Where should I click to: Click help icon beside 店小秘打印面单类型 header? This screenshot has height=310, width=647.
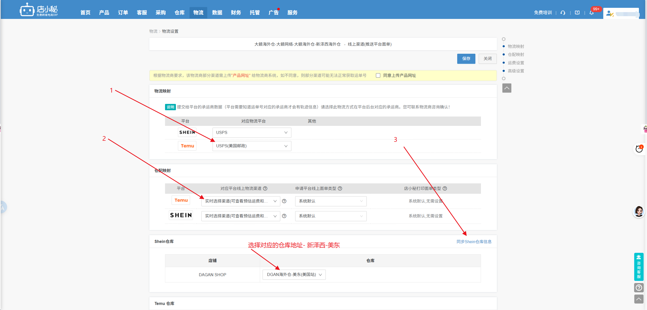[x=445, y=188]
